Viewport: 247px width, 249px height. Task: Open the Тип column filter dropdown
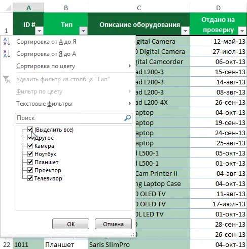tap(83, 31)
